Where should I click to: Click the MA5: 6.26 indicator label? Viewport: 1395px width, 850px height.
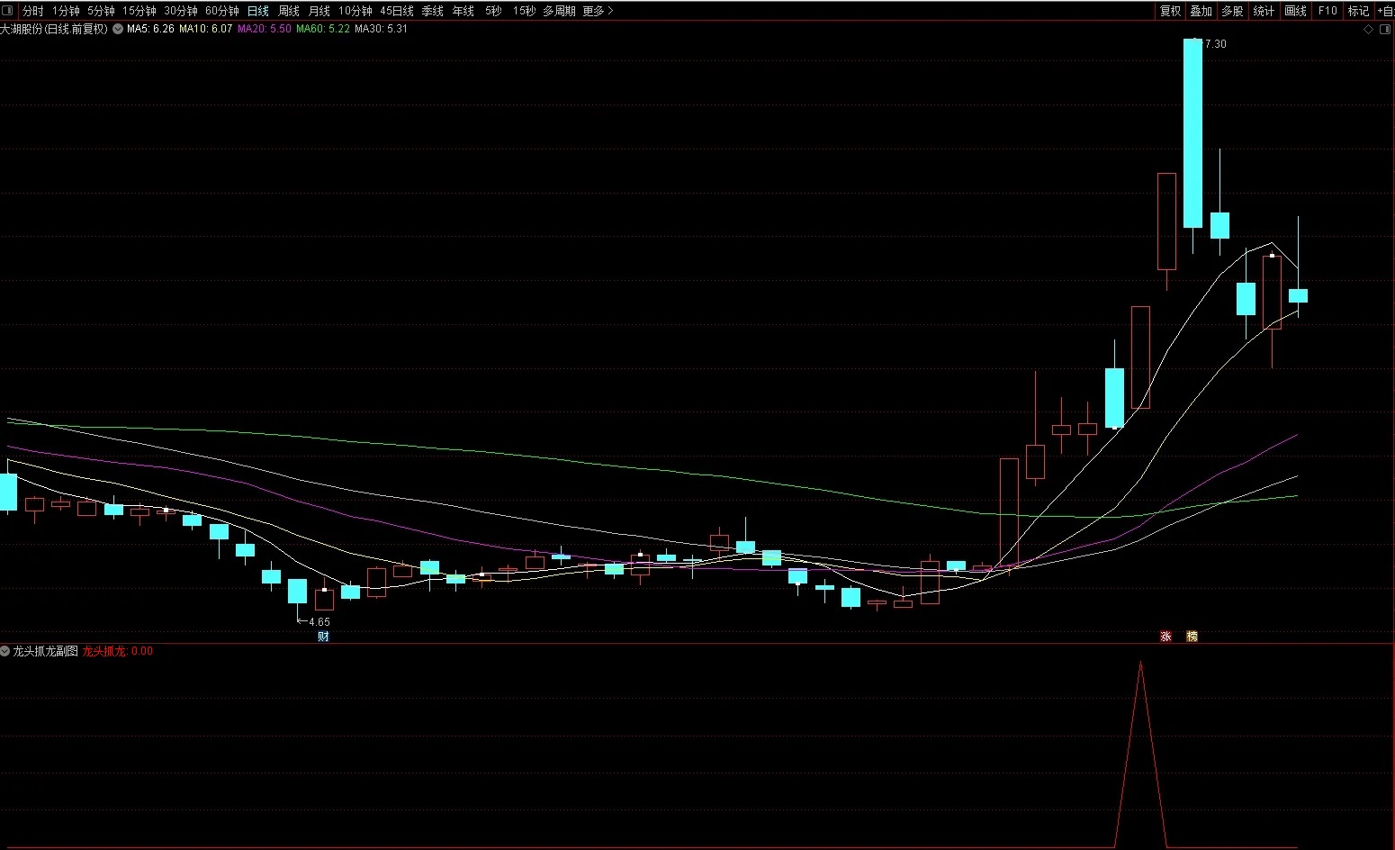click(x=150, y=29)
